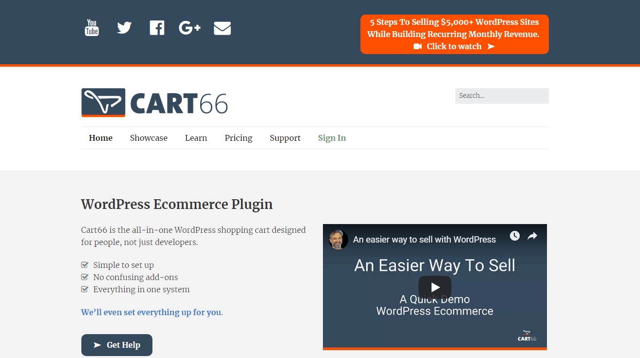Click inside the Search input field
Image resolution: width=640 pixels, height=358 pixels.
[502, 95]
